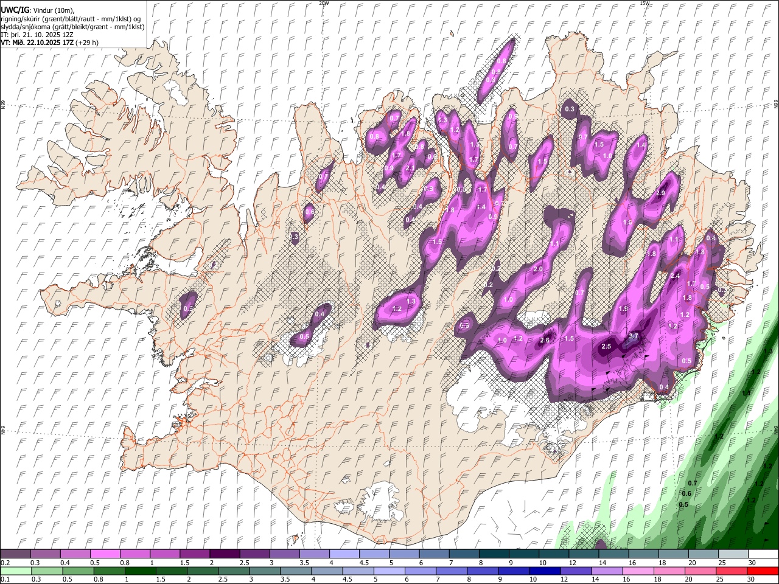Click the 2.6 snowfall value on the map
Viewport: 779px width, 584px height.
pos(545,340)
